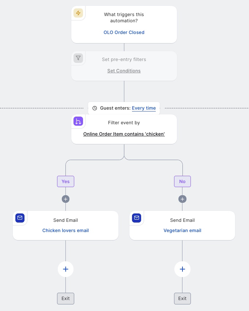Click the purple branch split icon
249x311 pixels.
click(78, 121)
